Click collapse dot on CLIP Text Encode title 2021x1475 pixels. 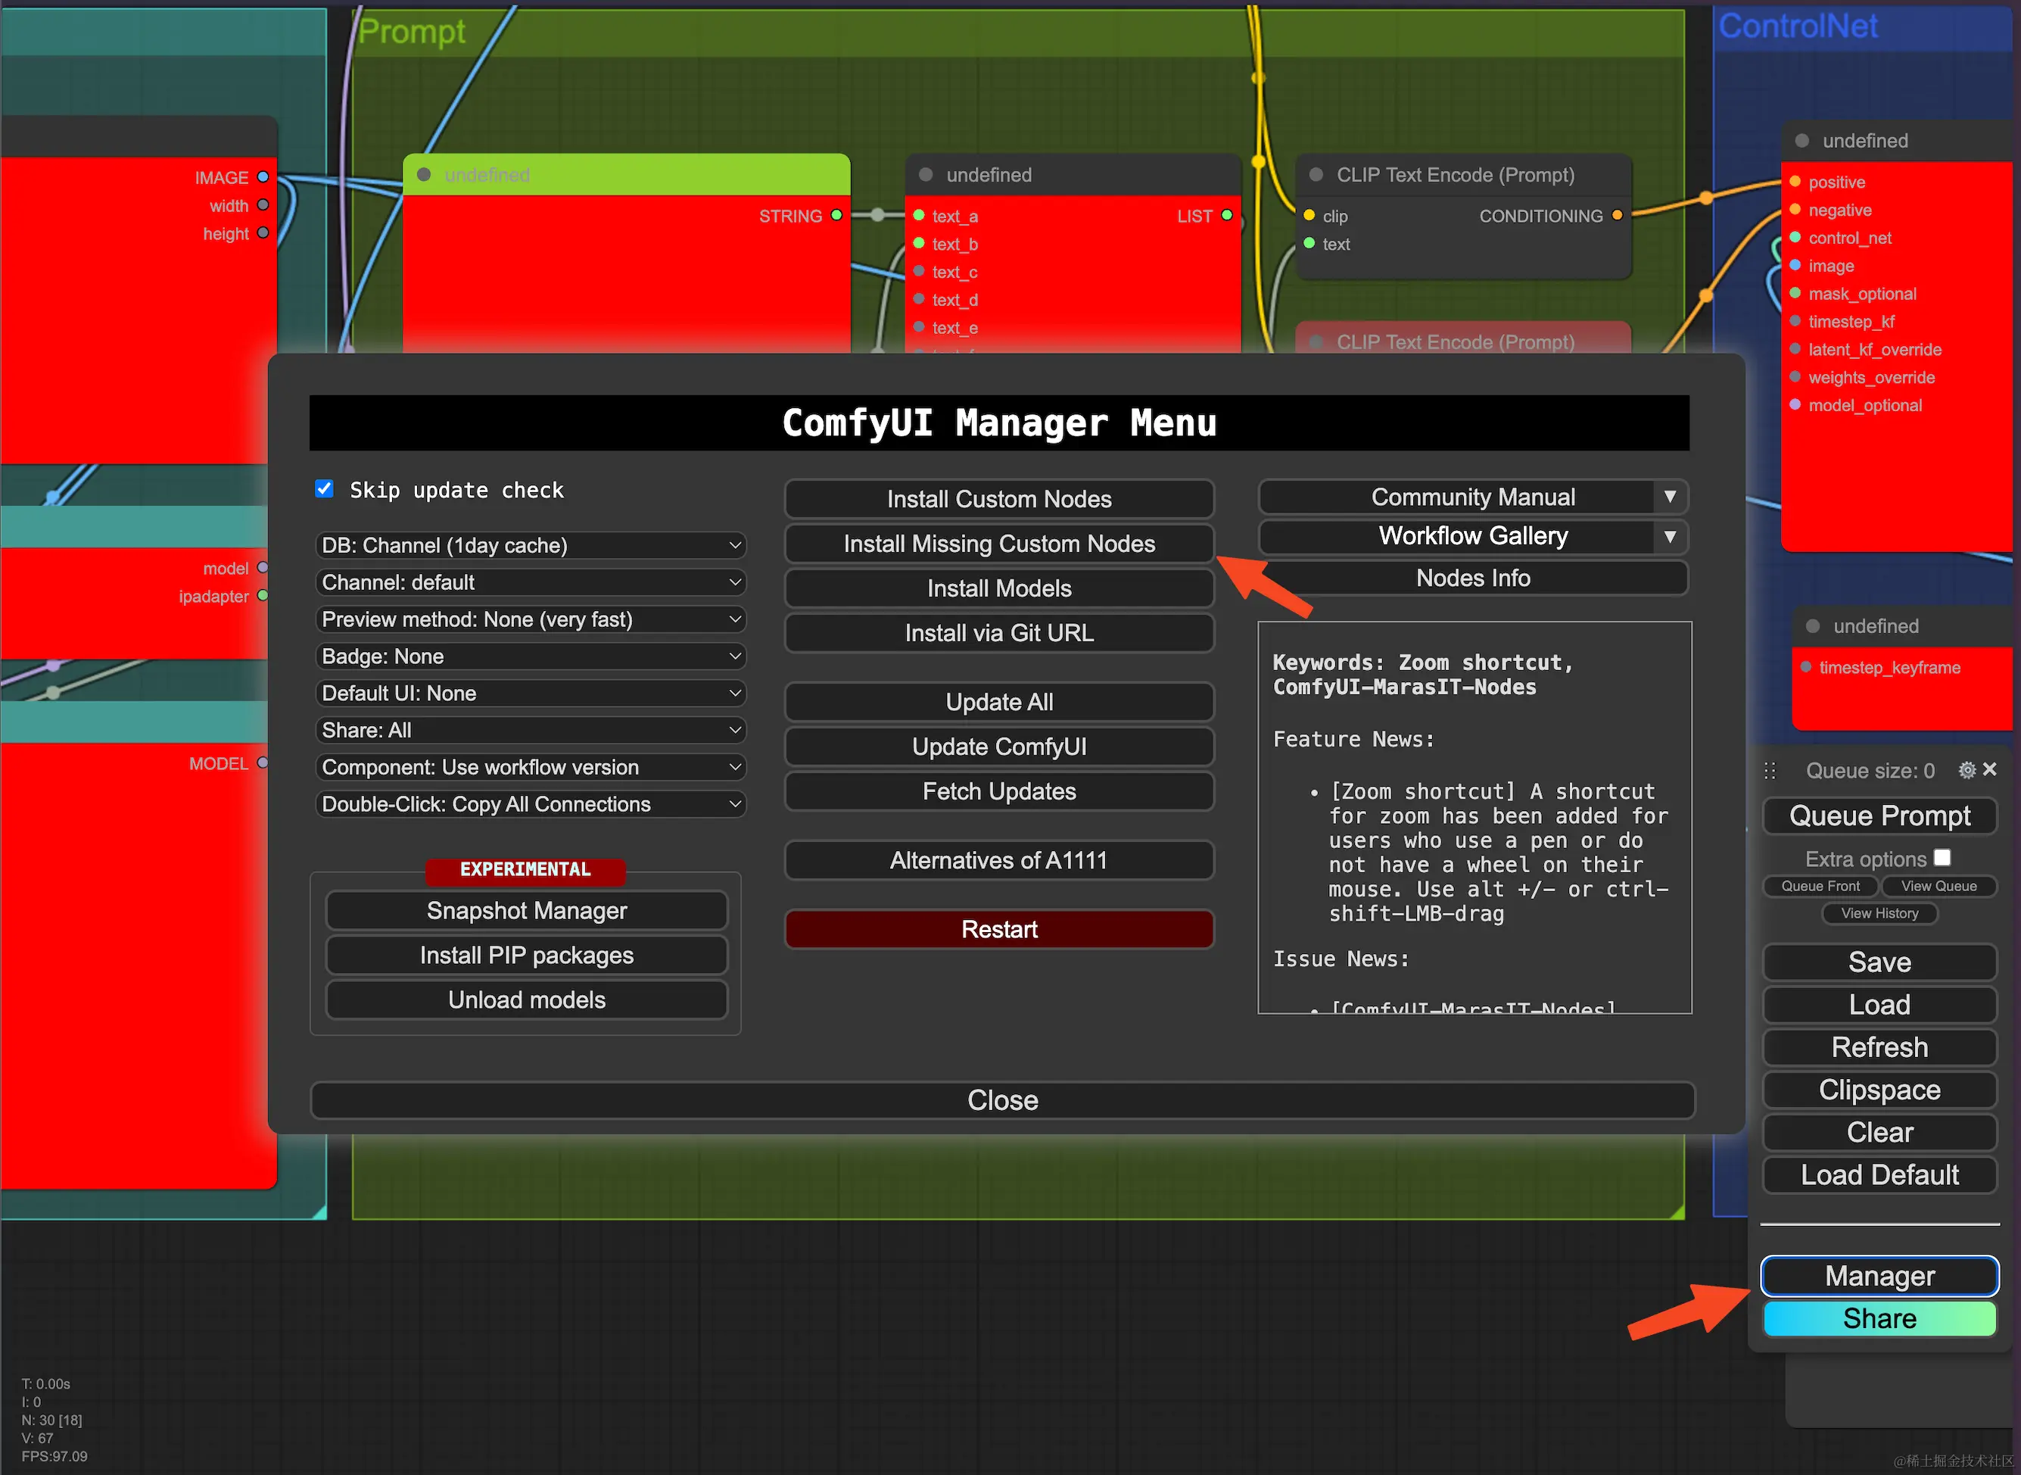coord(1316,174)
